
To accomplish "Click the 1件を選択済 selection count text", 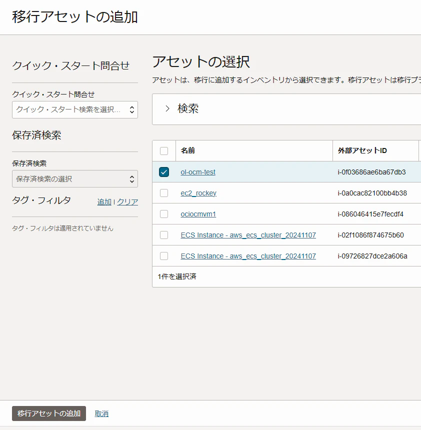I will [177, 276].
